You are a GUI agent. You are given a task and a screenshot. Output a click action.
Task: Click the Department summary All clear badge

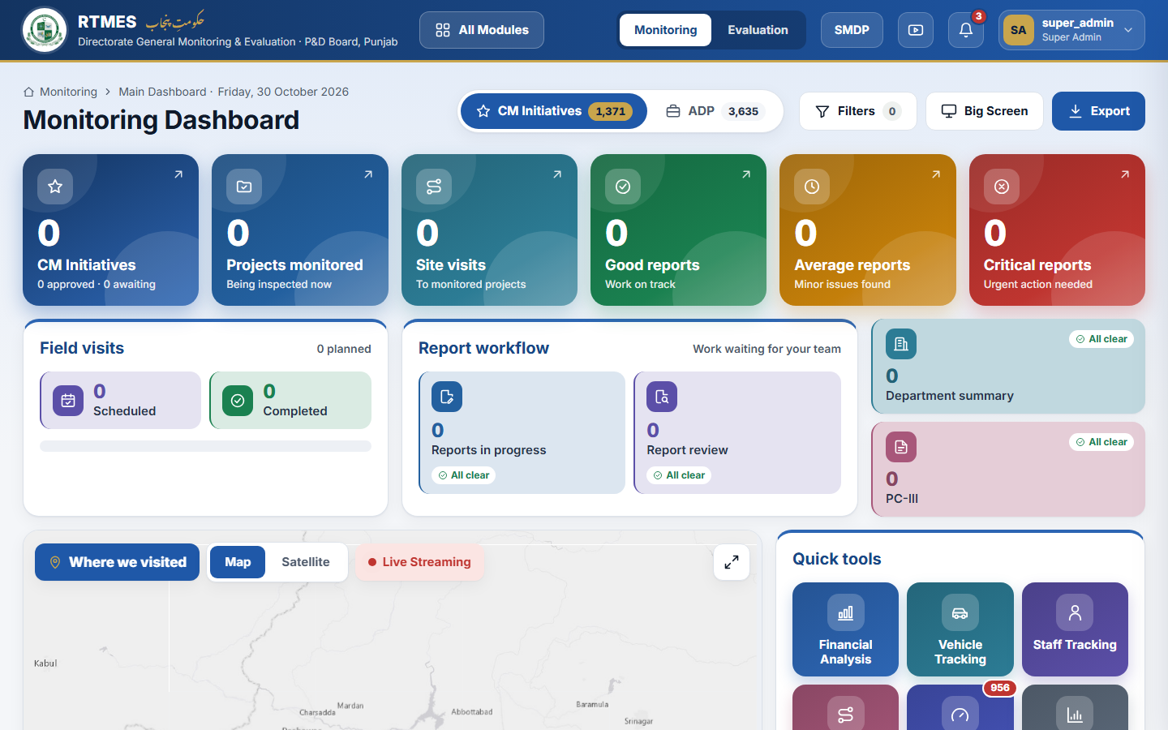coord(1101,339)
